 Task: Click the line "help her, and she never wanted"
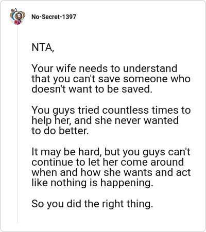(105, 120)
